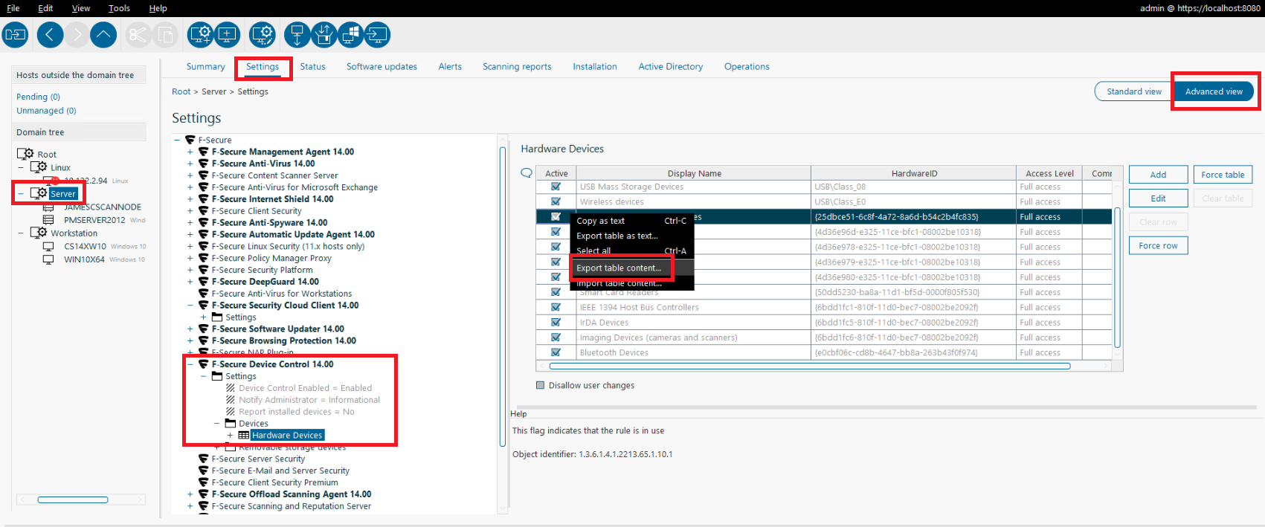Open the installation packages icon (box with arrows)
The width and height of the screenshot is (1265, 527).
coord(324,35)
